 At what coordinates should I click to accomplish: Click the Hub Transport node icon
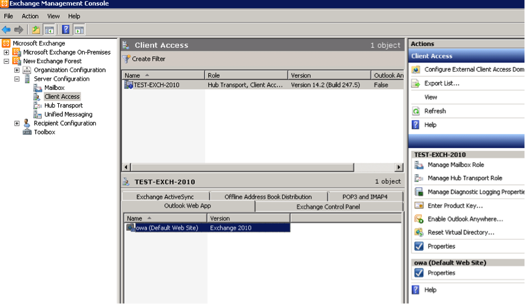point(37,106)
